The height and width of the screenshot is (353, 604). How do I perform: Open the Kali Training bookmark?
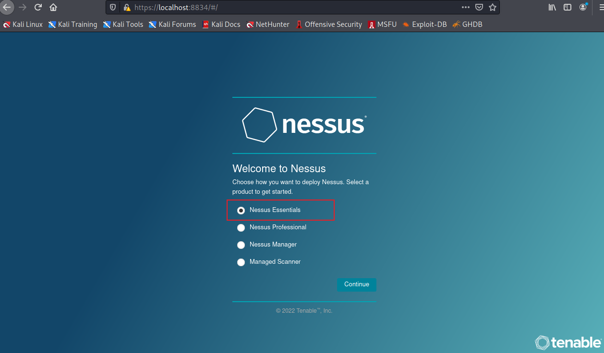[72, 24]
